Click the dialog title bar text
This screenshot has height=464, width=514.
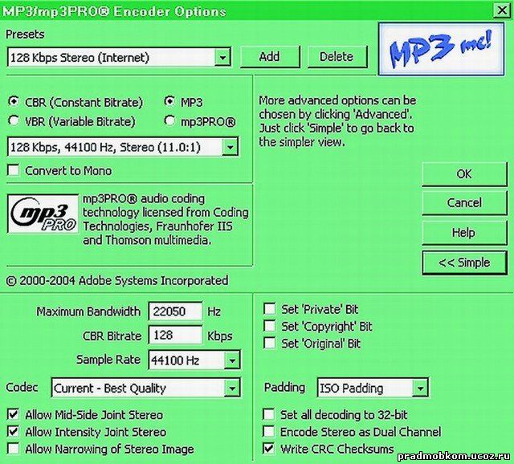coord(114,11)
